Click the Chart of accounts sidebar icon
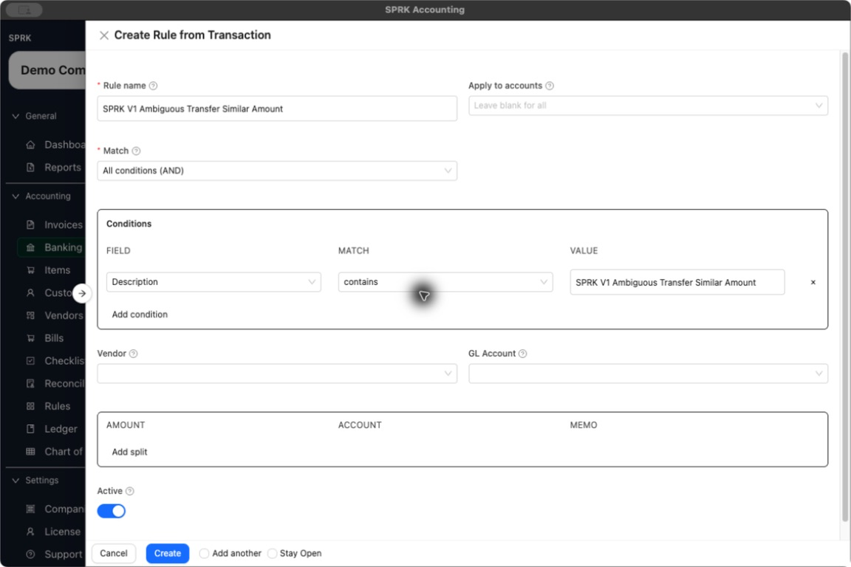 (30, 451)
